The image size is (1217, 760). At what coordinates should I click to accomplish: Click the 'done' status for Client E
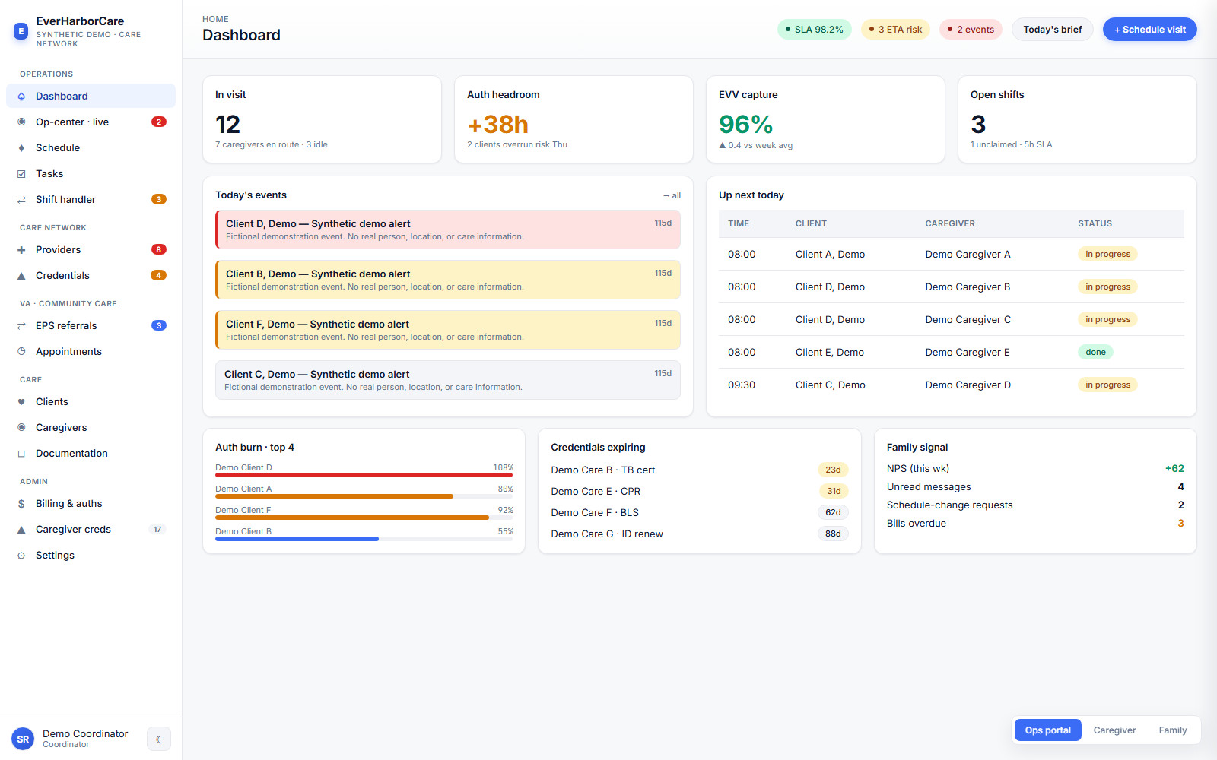pos(1095,353)
